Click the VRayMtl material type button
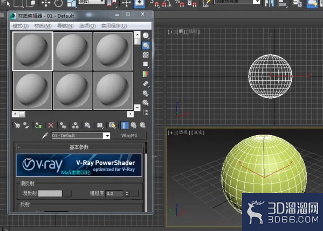323x231 pixels. pyautogui.click(x=129, y=136)
